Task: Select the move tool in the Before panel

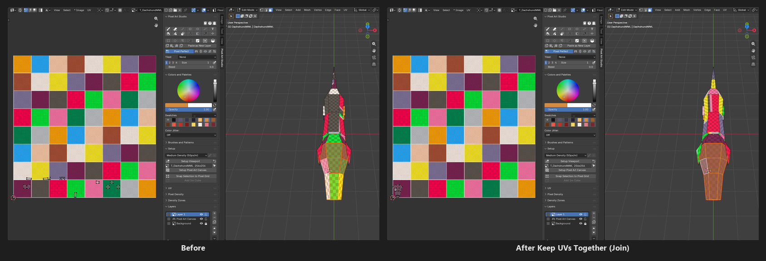Action: pyautogui.click(x=212, y=33)
